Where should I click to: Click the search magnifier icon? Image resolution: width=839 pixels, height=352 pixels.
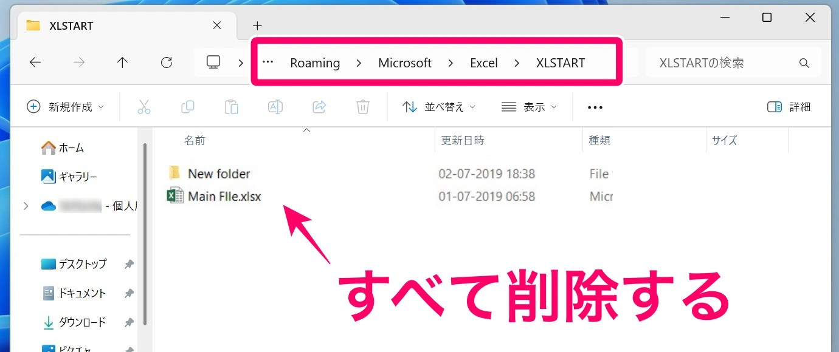[x=804, y=63]
